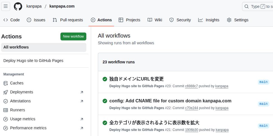Click the Runners server icon
Viewport: 273px width, 136px height.
6,110
